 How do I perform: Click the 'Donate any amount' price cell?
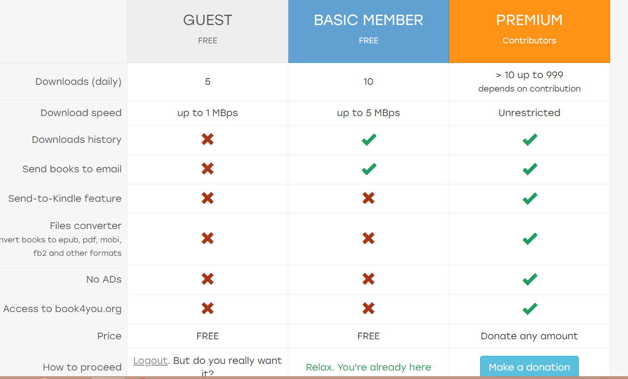(x=529, y=336)
